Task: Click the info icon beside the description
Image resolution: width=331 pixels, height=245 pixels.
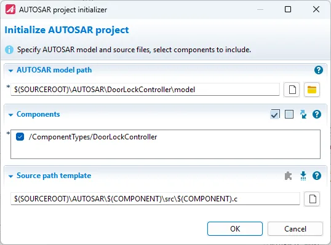Action: coord(9,50)
